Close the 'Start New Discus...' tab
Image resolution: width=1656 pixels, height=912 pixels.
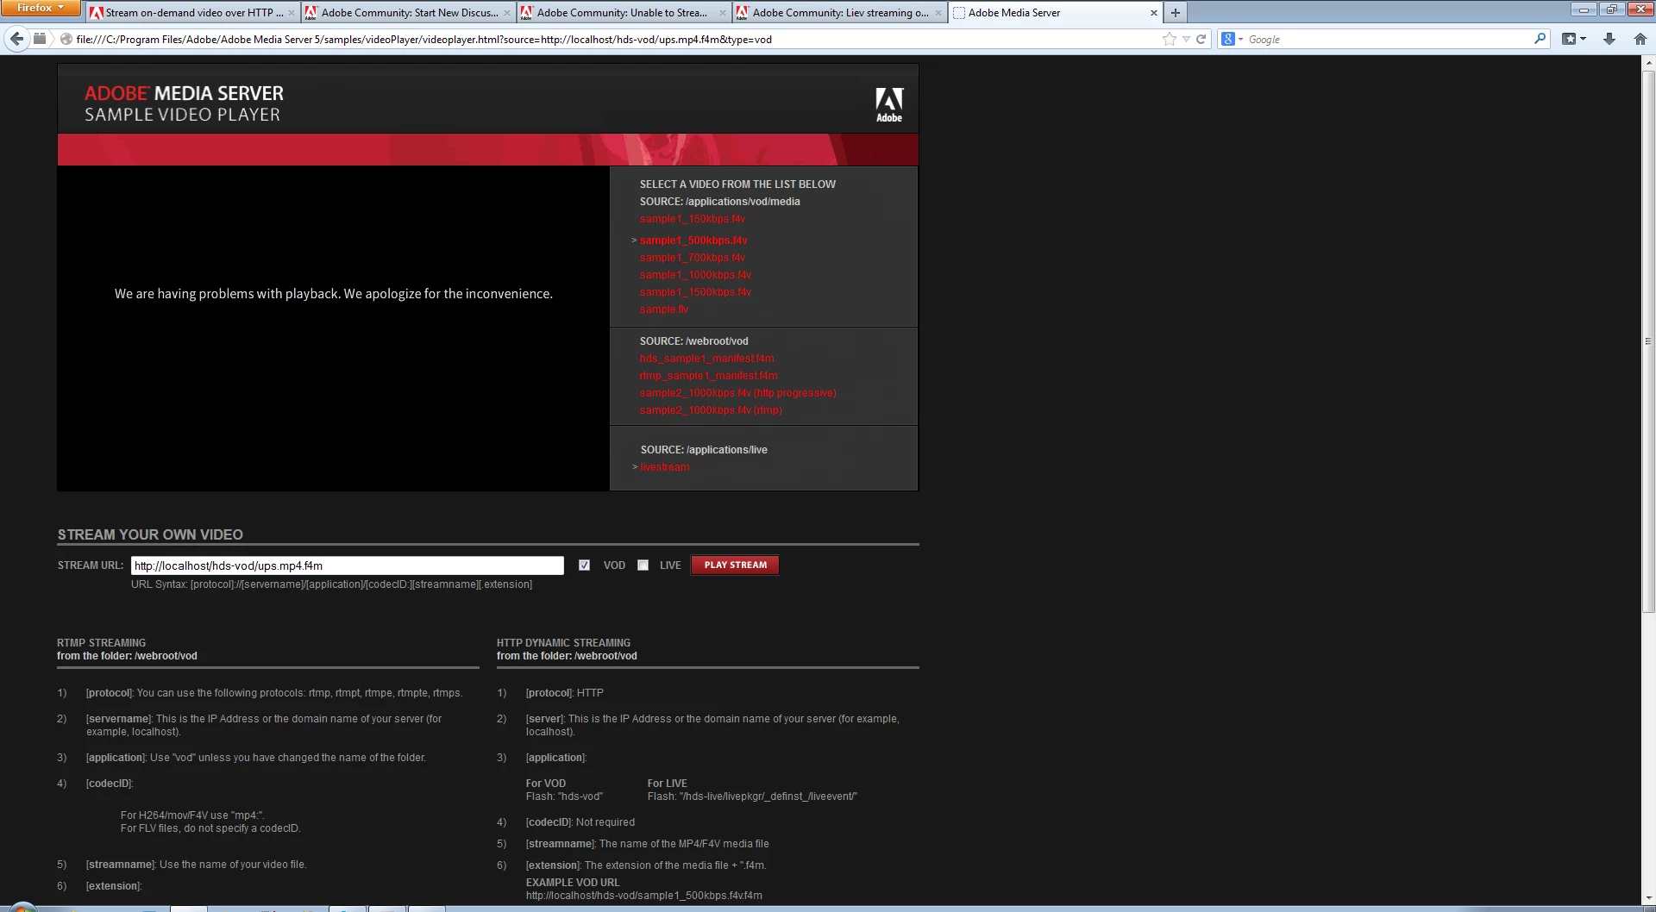click(x=507, y=13)
